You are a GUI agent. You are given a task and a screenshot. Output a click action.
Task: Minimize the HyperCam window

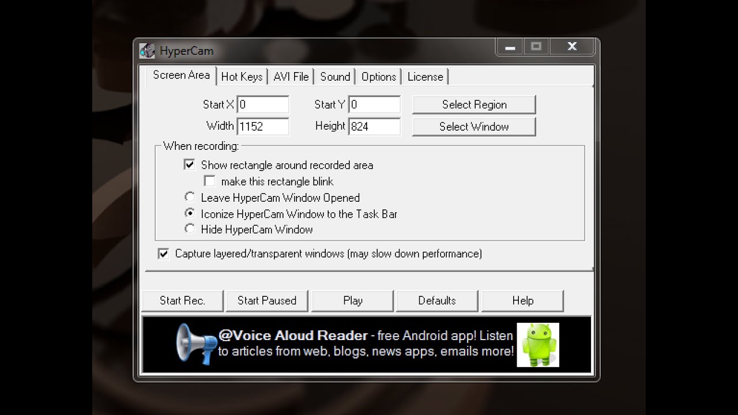[x=510, y=47]
